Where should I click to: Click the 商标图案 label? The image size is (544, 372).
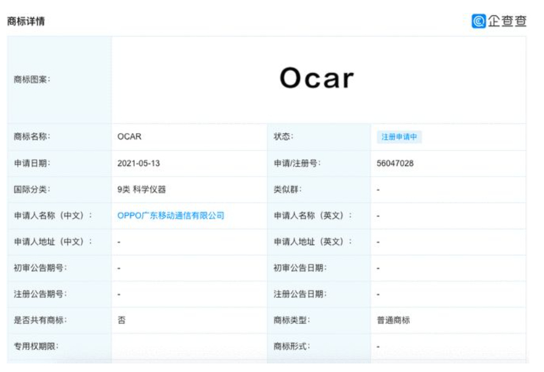tap(32, 79)
